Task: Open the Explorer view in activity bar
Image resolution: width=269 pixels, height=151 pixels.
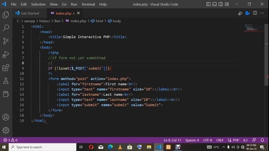Action: pos(5,15)
